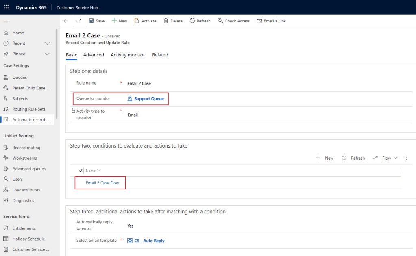Image resolution: width=416 pixels, height=256 pixels.
Task: Switch to the Advanced tab
Action: click(94, 55)
